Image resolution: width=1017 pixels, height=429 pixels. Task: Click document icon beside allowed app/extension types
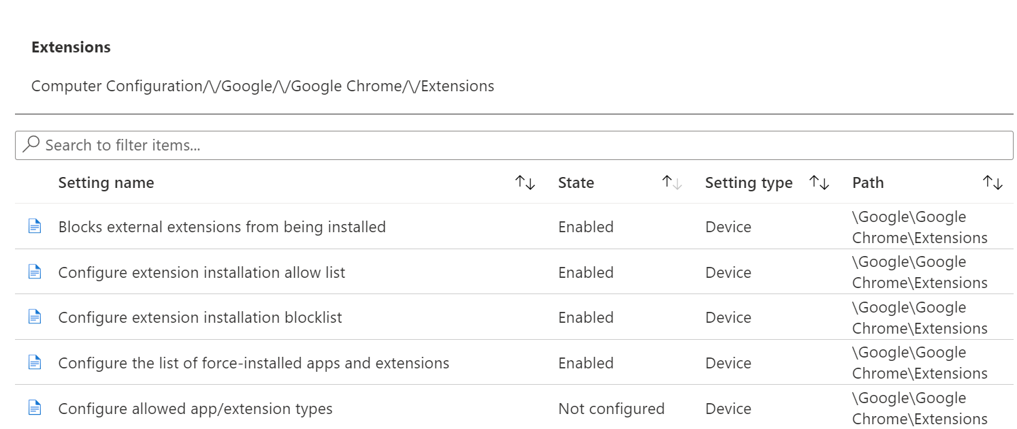point(35,409)
